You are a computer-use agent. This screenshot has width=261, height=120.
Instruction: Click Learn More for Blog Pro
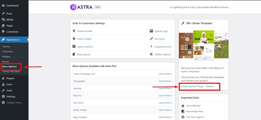pyautogui.click(x=166, y=96)
